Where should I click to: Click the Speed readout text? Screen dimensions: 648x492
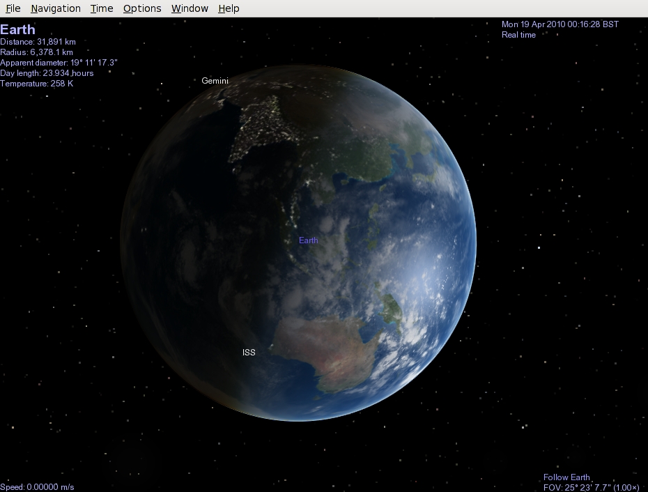click(38, 486)
